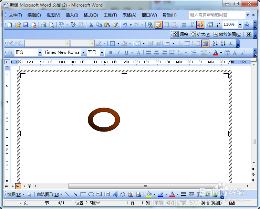This screenshot has width=260, height=209.
Task: Open the 视图(V) menu
Action: click(x=53, y=15)
